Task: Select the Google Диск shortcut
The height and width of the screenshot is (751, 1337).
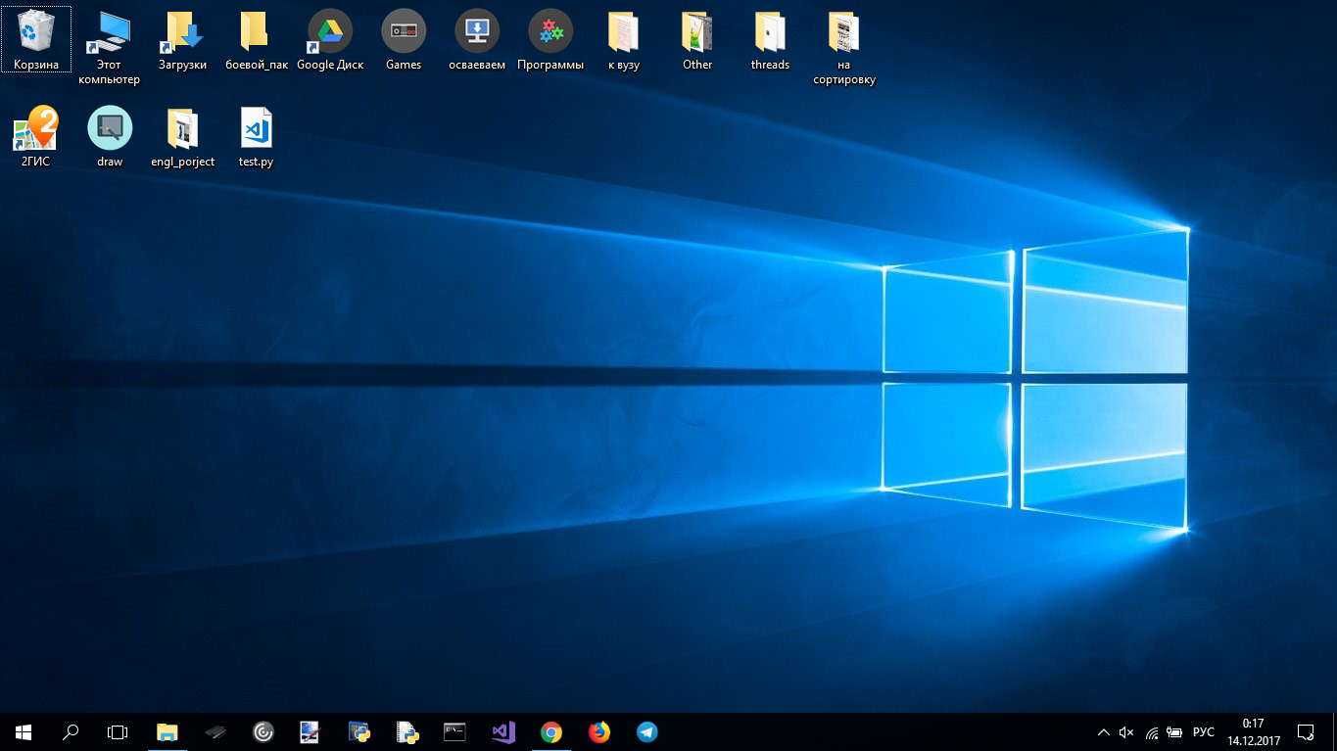Action: tap(330, 39)
